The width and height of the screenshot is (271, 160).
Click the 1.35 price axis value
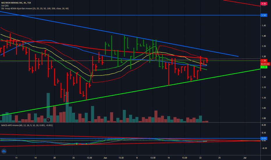[x=264, y=46]
